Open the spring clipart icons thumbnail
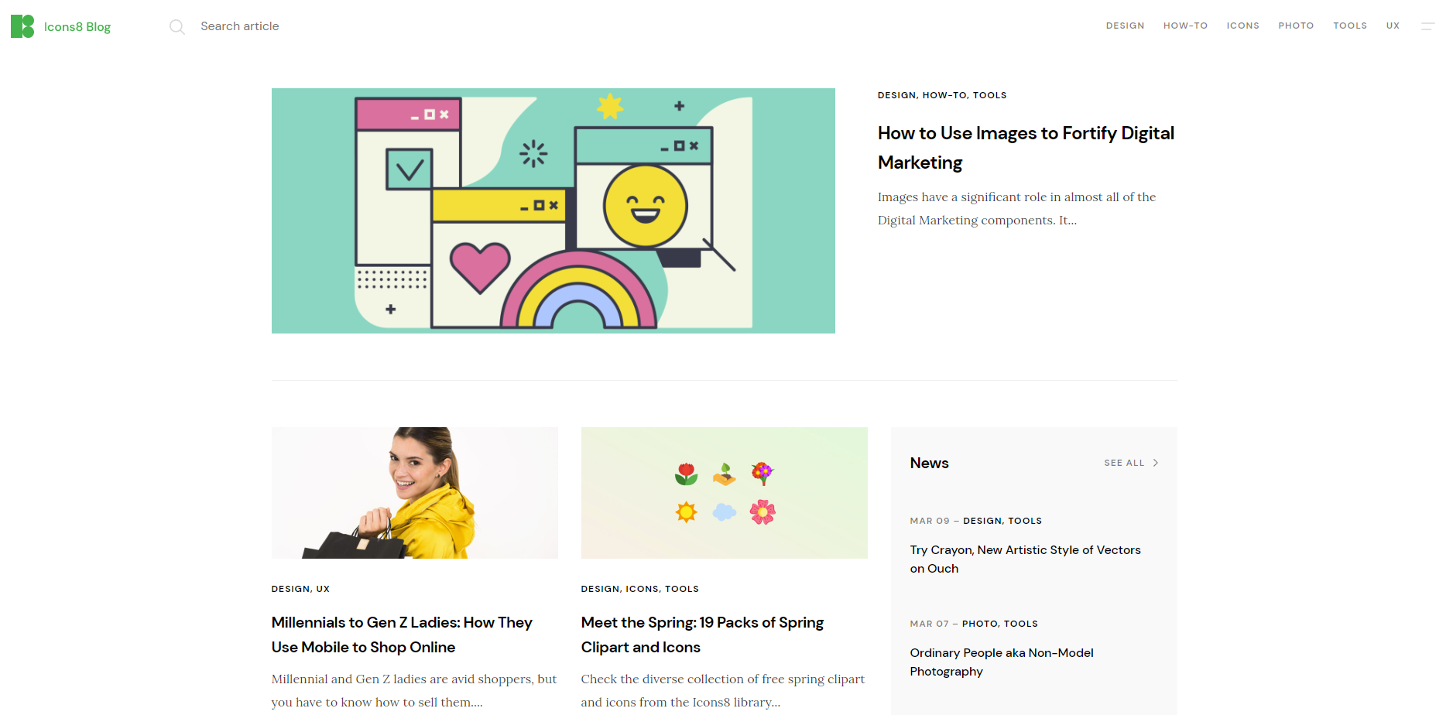The width and height of the screenshot is (1453, 715). coord(725,493)
